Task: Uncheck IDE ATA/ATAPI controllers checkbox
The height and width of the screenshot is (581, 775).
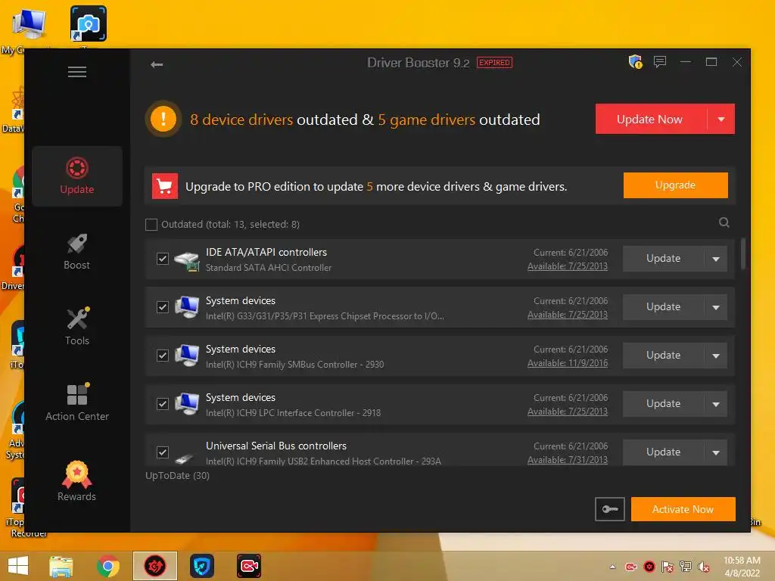Action: pos(163,259)
